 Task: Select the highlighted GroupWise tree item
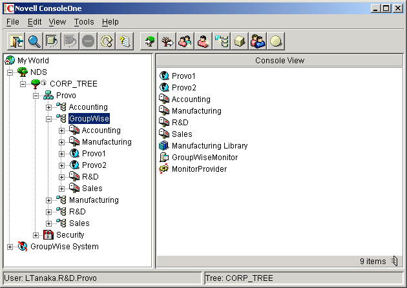coord(89,119)
